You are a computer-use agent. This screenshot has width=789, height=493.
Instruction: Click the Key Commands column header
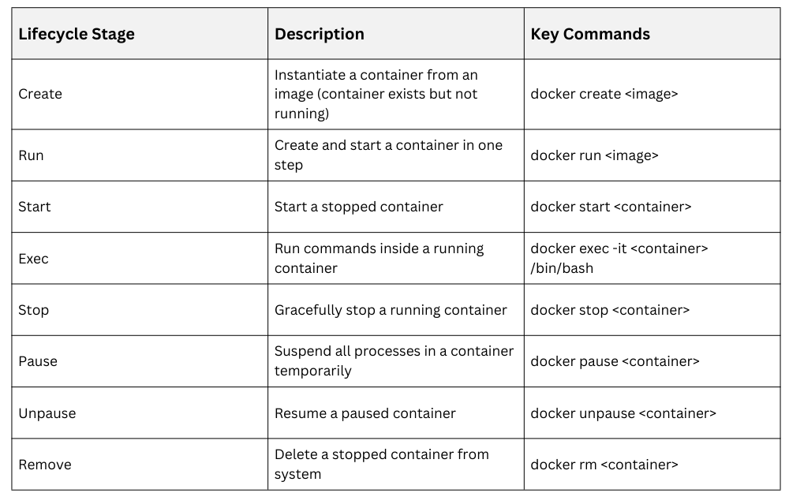(x=590, y=34)
